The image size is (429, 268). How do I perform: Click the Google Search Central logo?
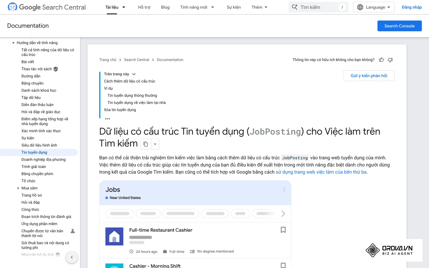47,7
